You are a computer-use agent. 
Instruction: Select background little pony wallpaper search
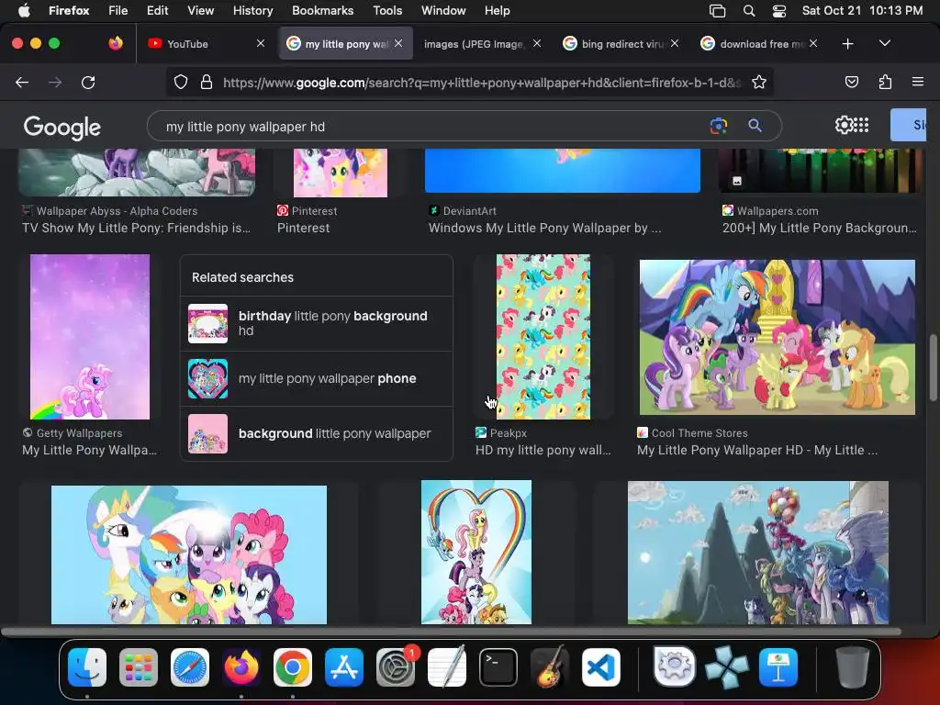tap(317, 433)
